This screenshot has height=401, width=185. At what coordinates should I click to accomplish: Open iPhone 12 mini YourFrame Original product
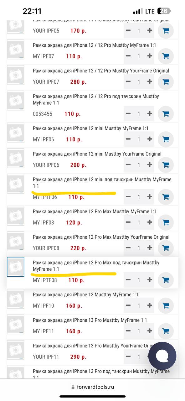97,154
